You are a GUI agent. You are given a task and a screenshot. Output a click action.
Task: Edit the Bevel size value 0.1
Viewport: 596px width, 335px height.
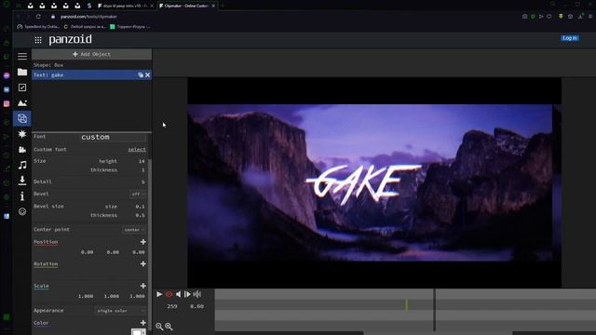(140, 207)
